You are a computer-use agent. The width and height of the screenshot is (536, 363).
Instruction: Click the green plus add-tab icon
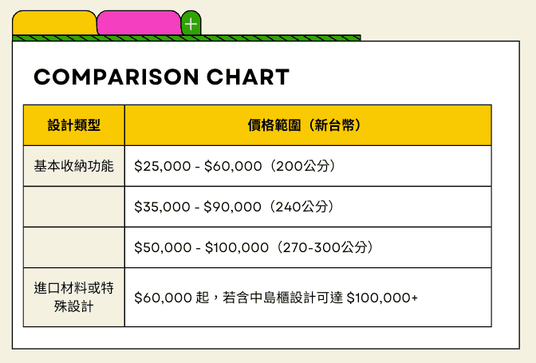(191, 24)
